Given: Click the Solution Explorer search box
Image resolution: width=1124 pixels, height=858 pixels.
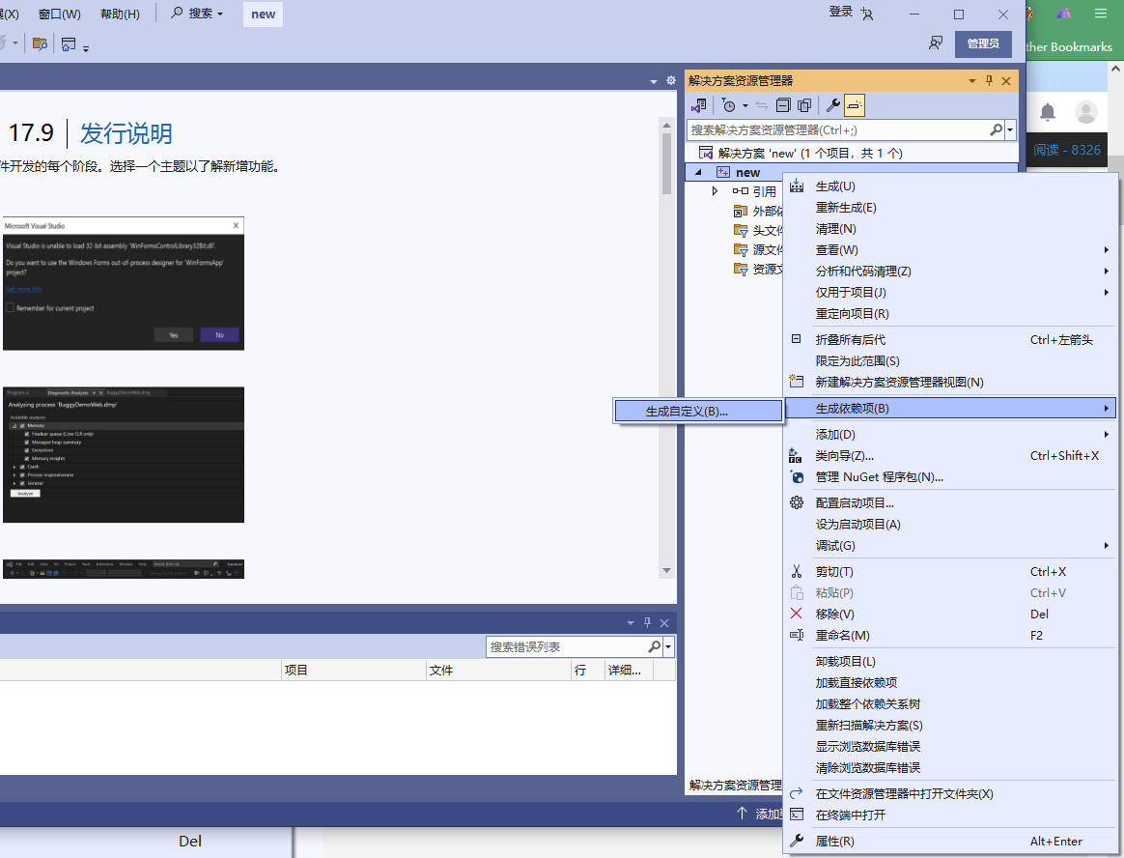Looking at the screenshot, I should [838, 129].
